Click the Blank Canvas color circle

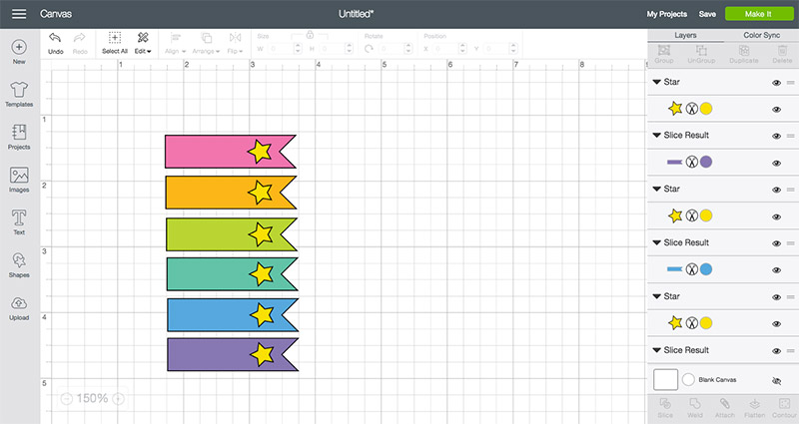(x=688, y=379)
